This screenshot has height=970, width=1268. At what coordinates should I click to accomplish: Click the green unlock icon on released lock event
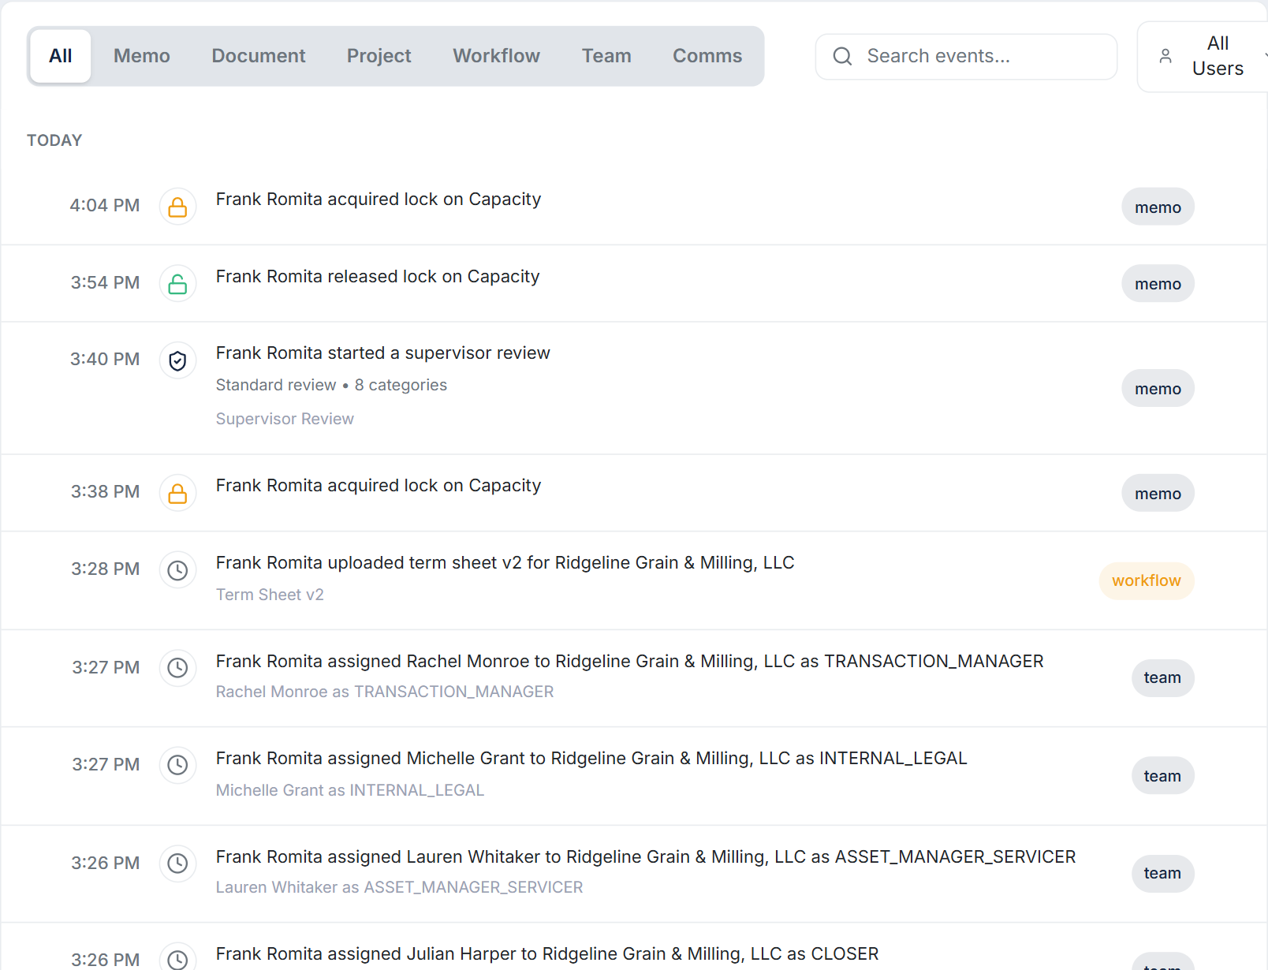[x=177, y=283]
